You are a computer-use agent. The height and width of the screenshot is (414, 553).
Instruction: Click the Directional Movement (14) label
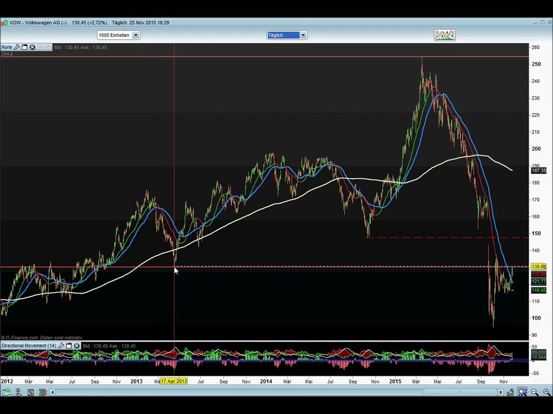29,346
